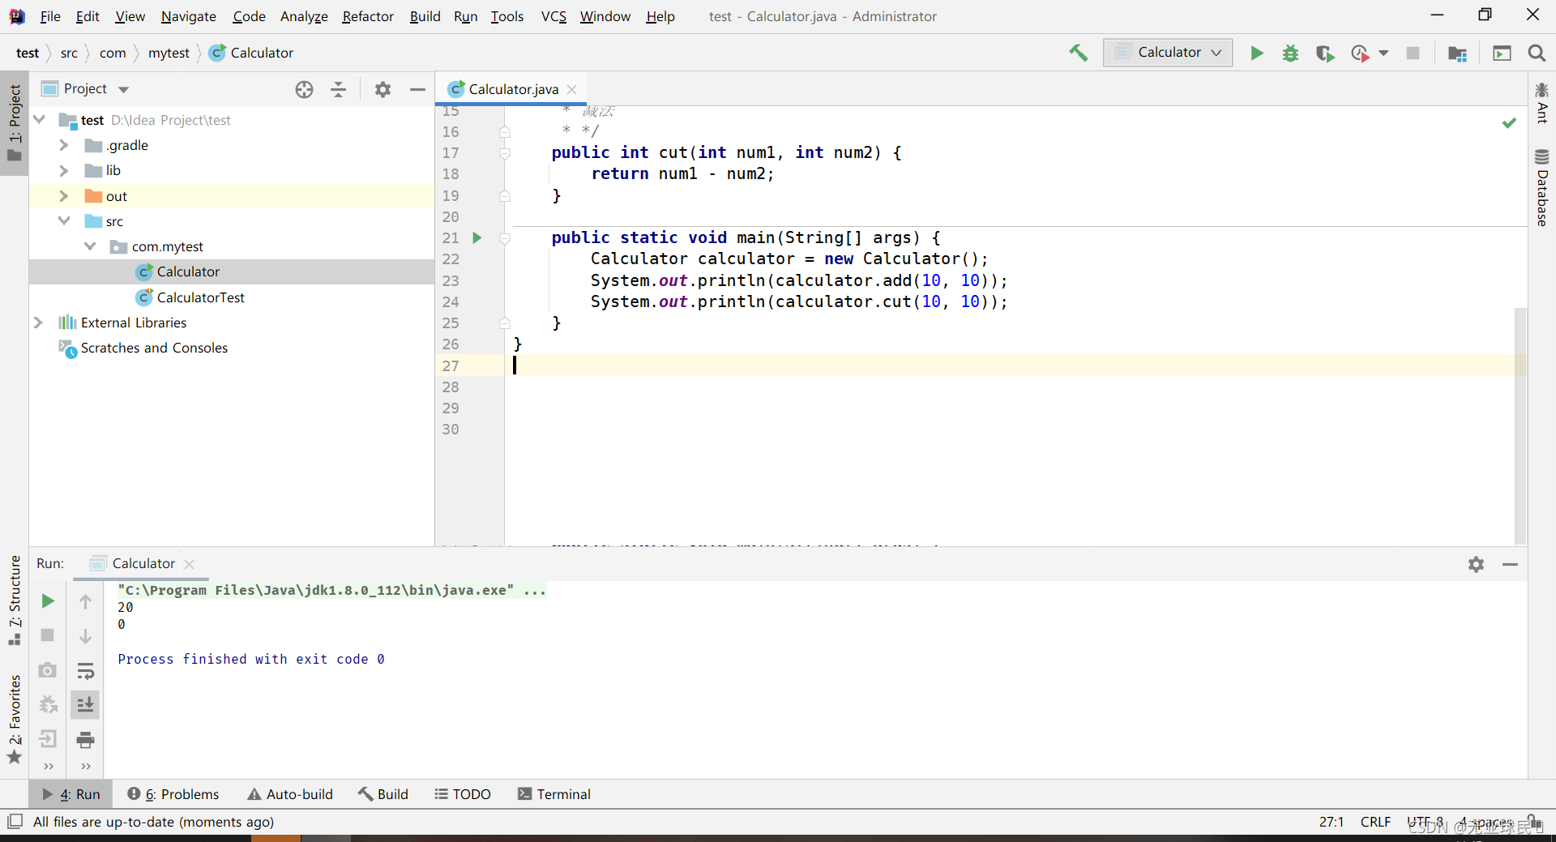Viewport: 1556px width, 842px height.
Task: Click editor vertical scrollbar
Action: click(1520, 425)
